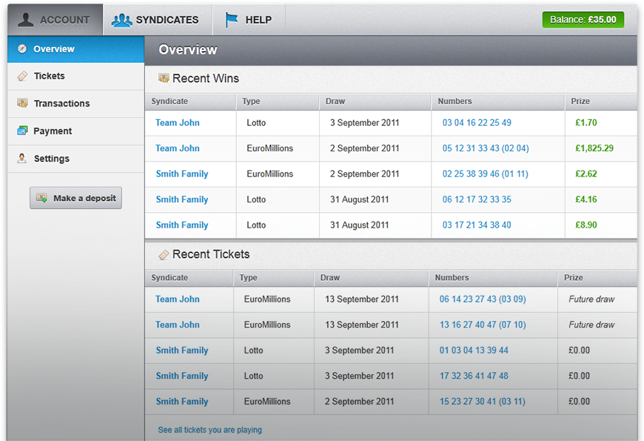
Task: Click the money icon on Make a deposit
Action: [x=41, y=198]
